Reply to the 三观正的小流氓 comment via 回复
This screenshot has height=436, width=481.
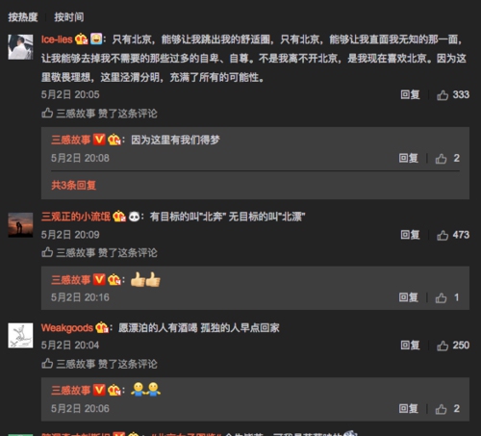pos(410,235)
